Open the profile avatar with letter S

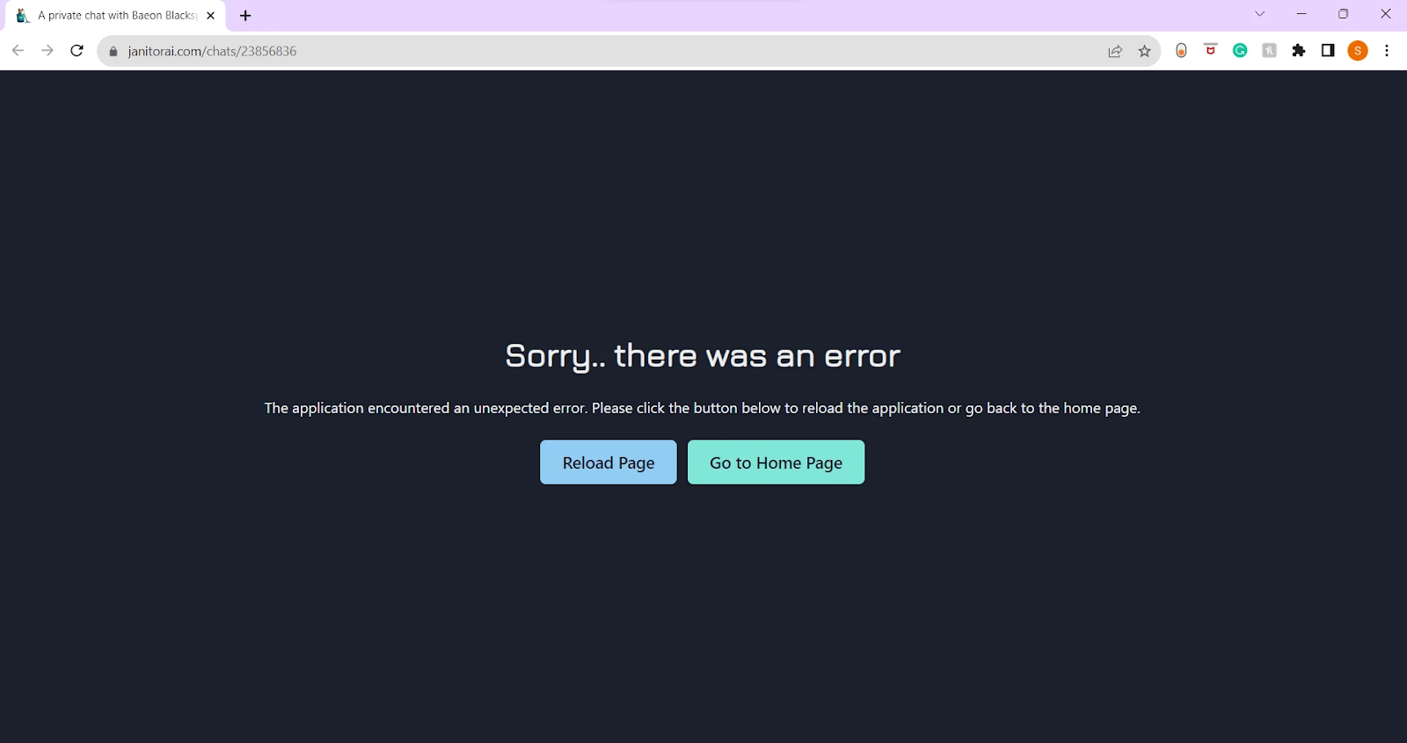1358,51
